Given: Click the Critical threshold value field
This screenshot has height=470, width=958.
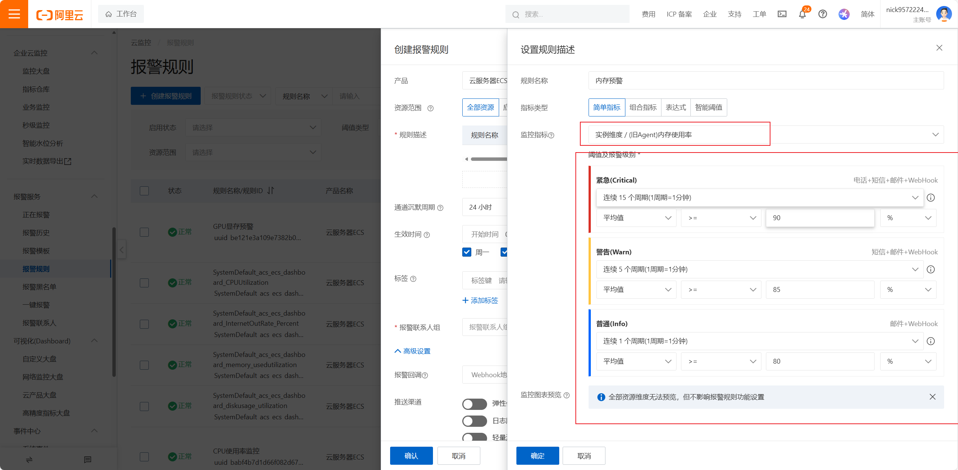Looking at the screenshot, I should [x=820, y=218].
